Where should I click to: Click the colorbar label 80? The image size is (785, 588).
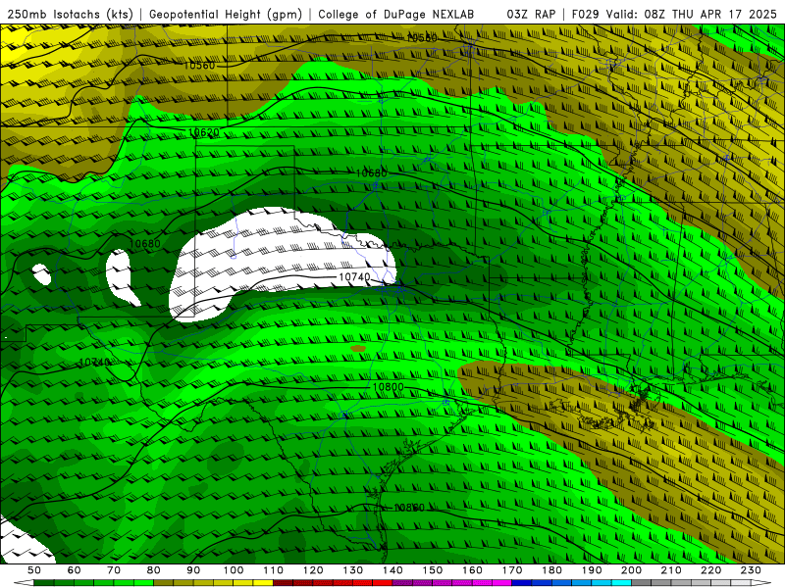(x=154, y=570)
